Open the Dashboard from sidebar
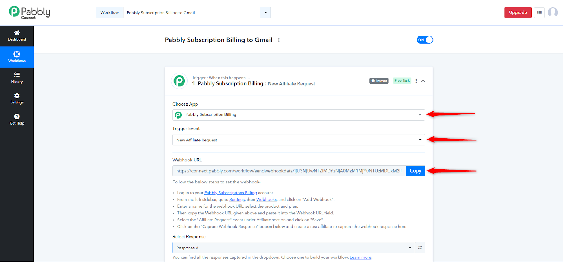The image size is (563, 262). click(x=17, y=36)
